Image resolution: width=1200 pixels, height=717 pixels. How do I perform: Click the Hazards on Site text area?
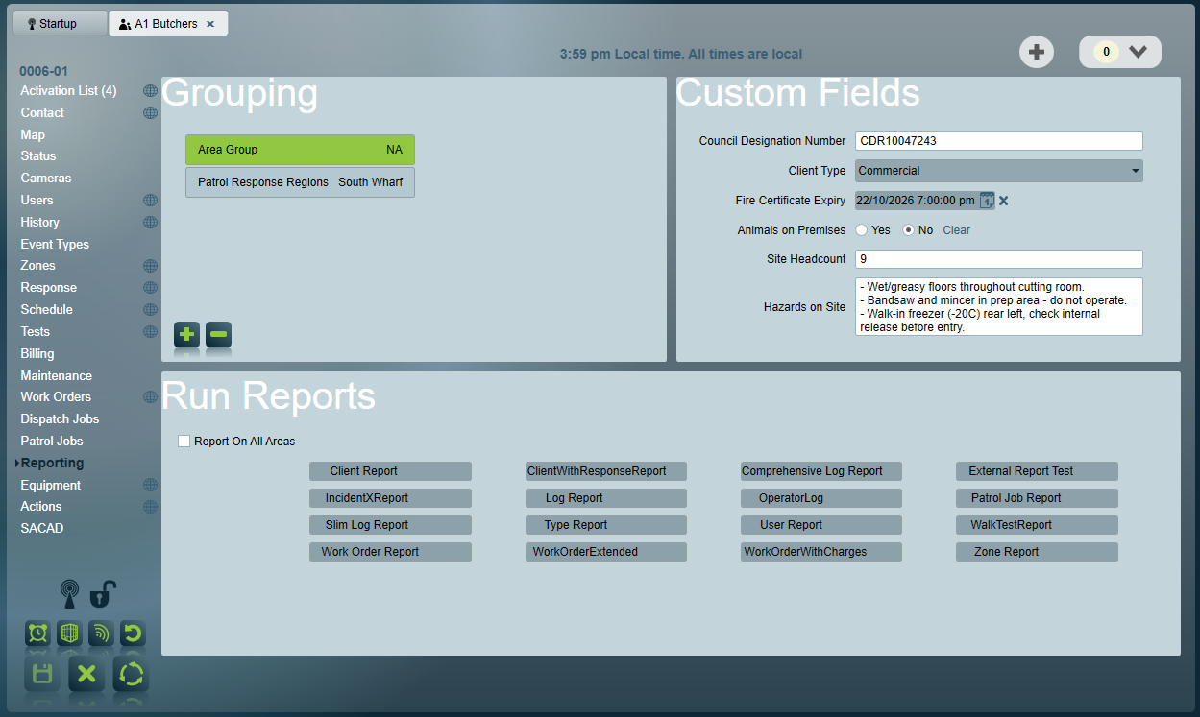tap(999, 307)
